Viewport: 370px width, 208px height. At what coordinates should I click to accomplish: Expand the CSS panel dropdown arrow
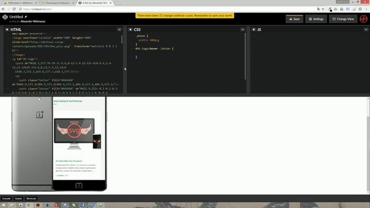tap(243, 29)
